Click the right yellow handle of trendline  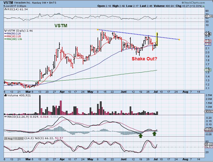[x=179, y=40]
